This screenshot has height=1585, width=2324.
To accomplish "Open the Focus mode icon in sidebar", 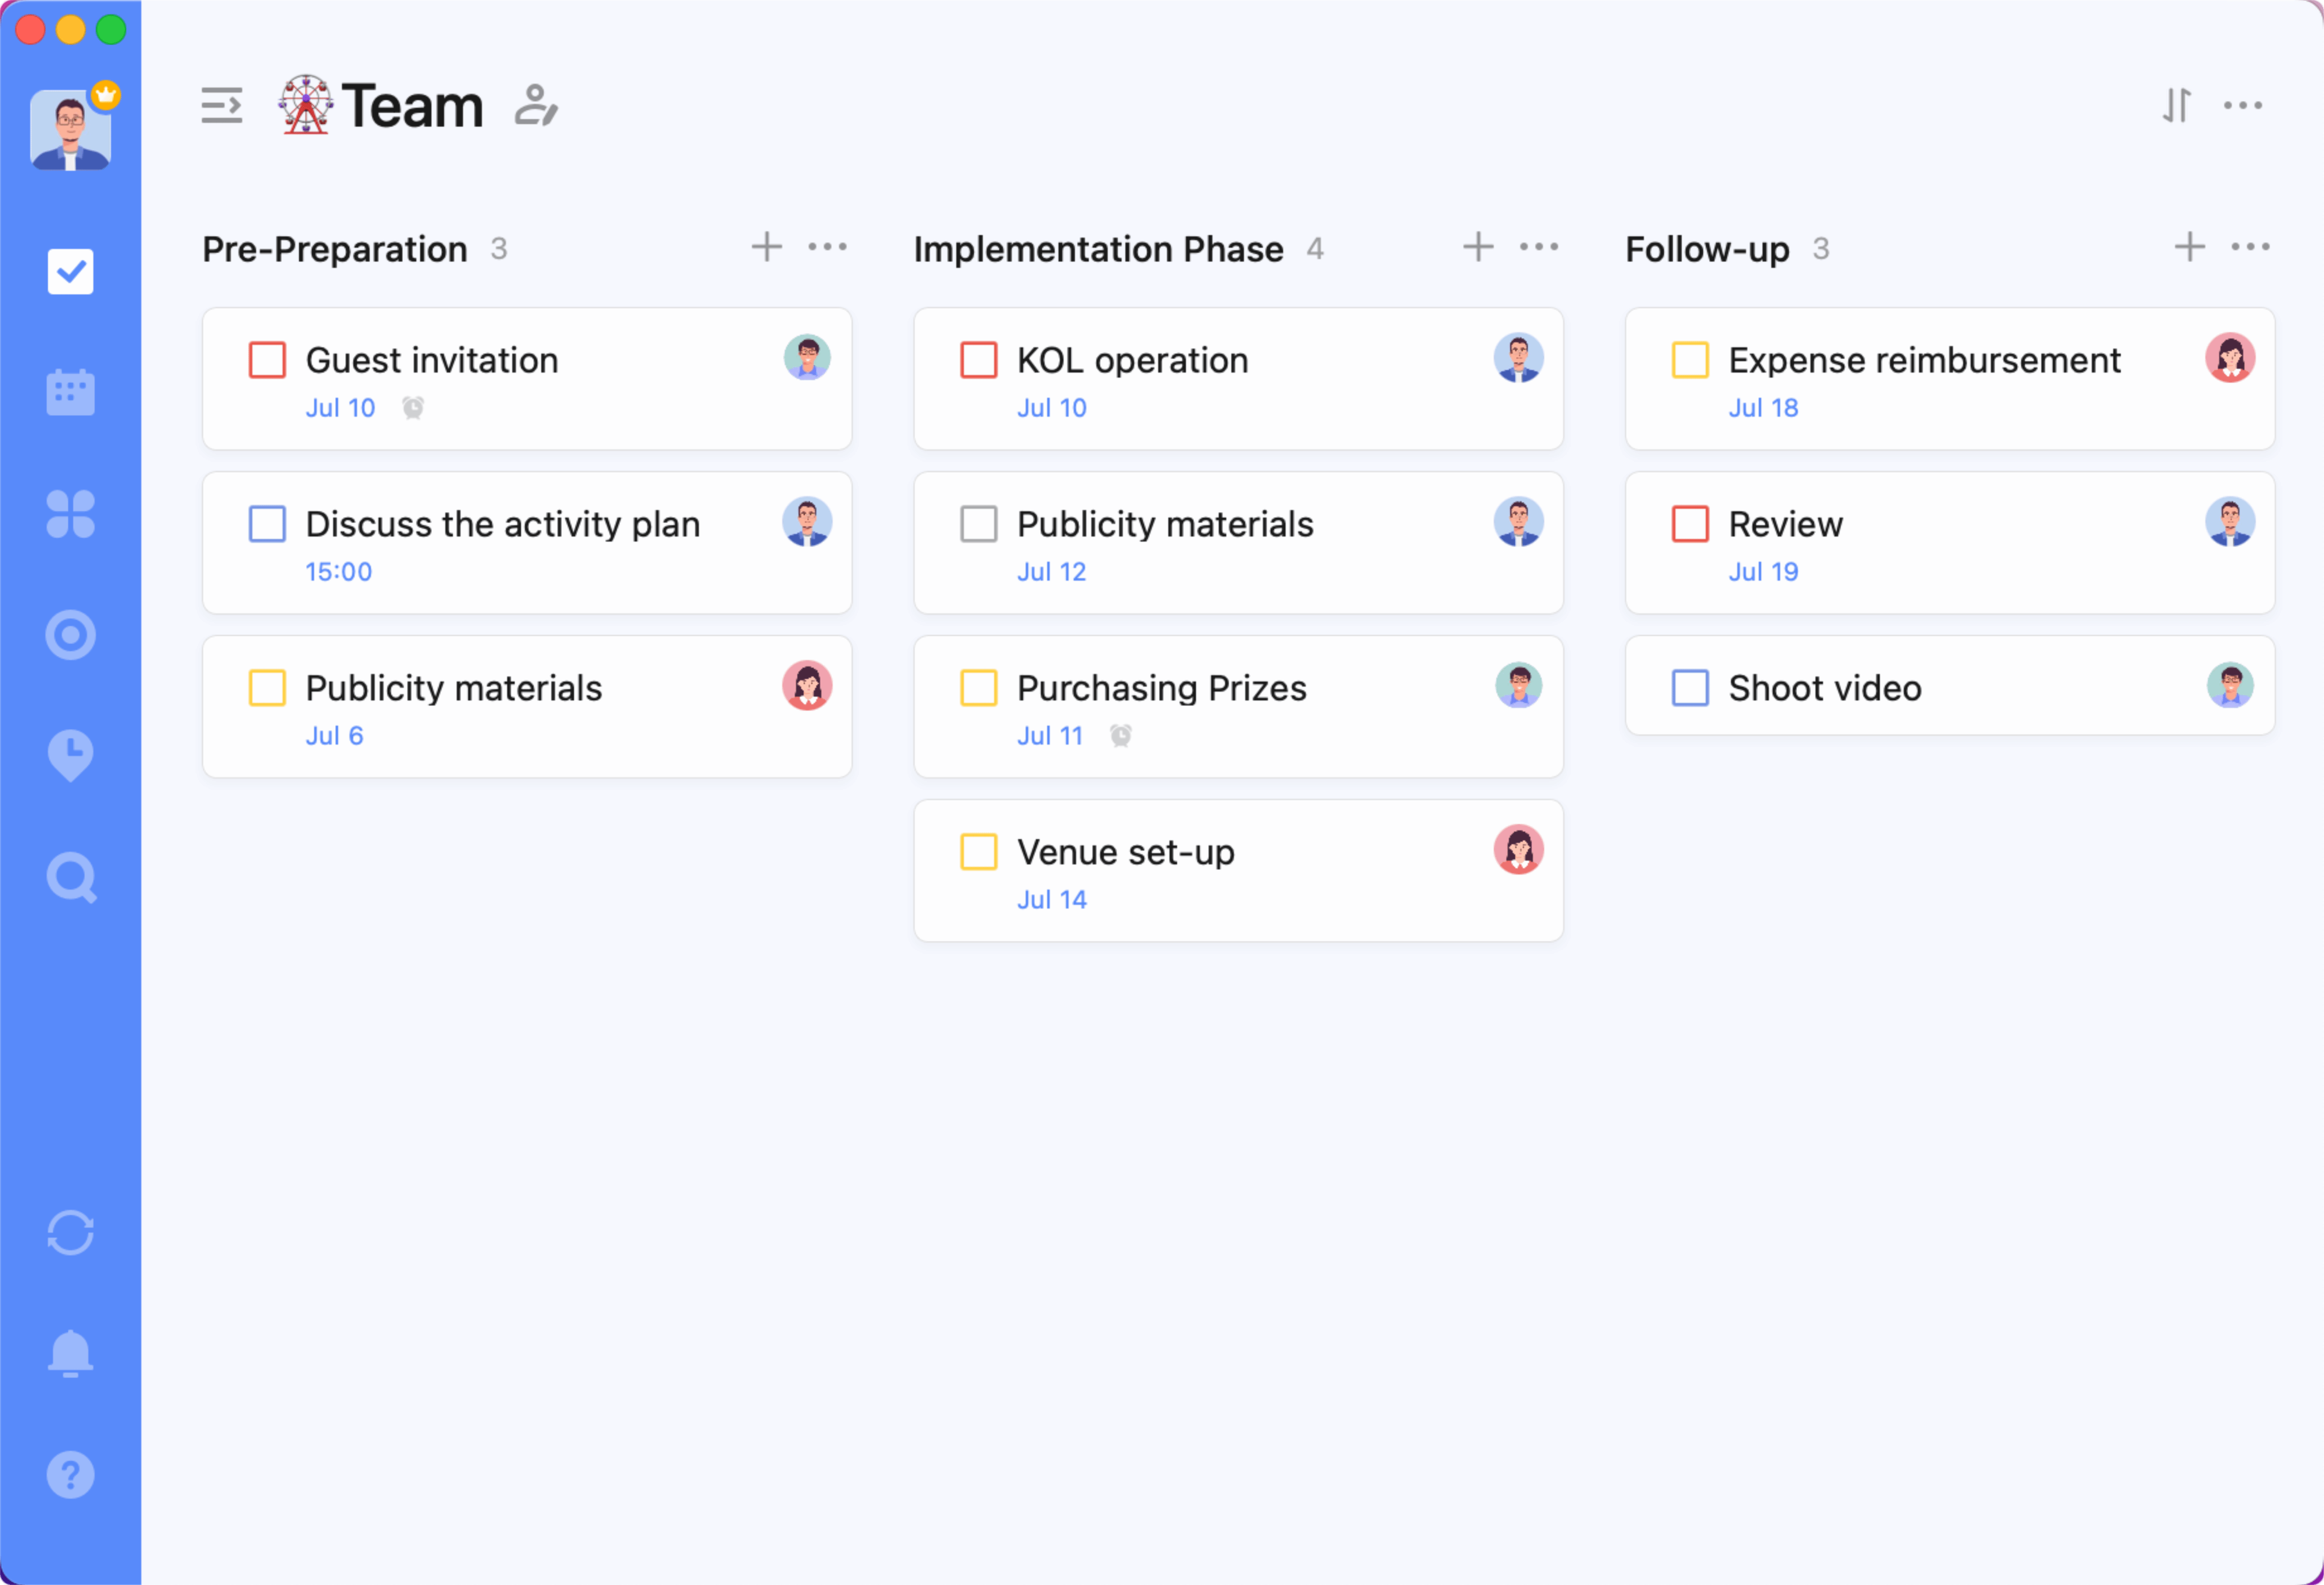I will (70, 634).
